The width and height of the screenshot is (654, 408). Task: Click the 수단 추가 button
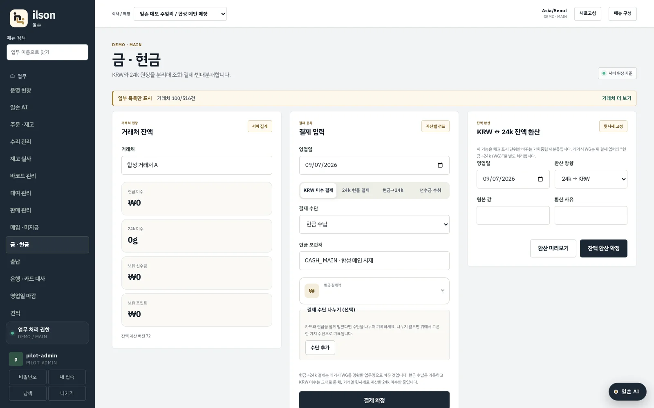pos(320,348)
